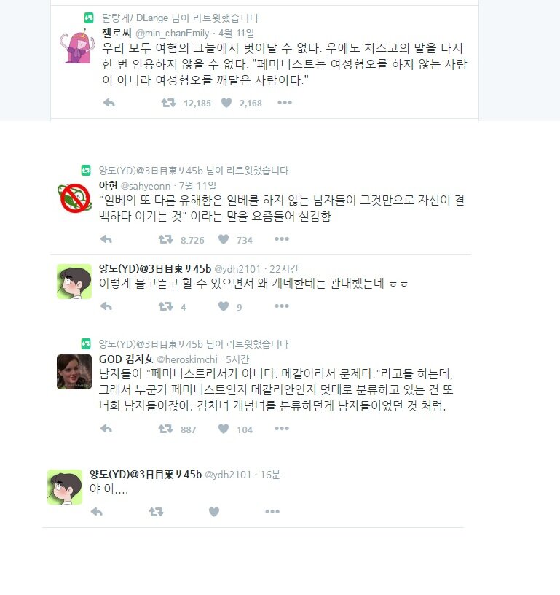Open more options on GOD 김치女 tweet
Image resolution: width=560 pixels, height=595 pixels.
point(282,429)
